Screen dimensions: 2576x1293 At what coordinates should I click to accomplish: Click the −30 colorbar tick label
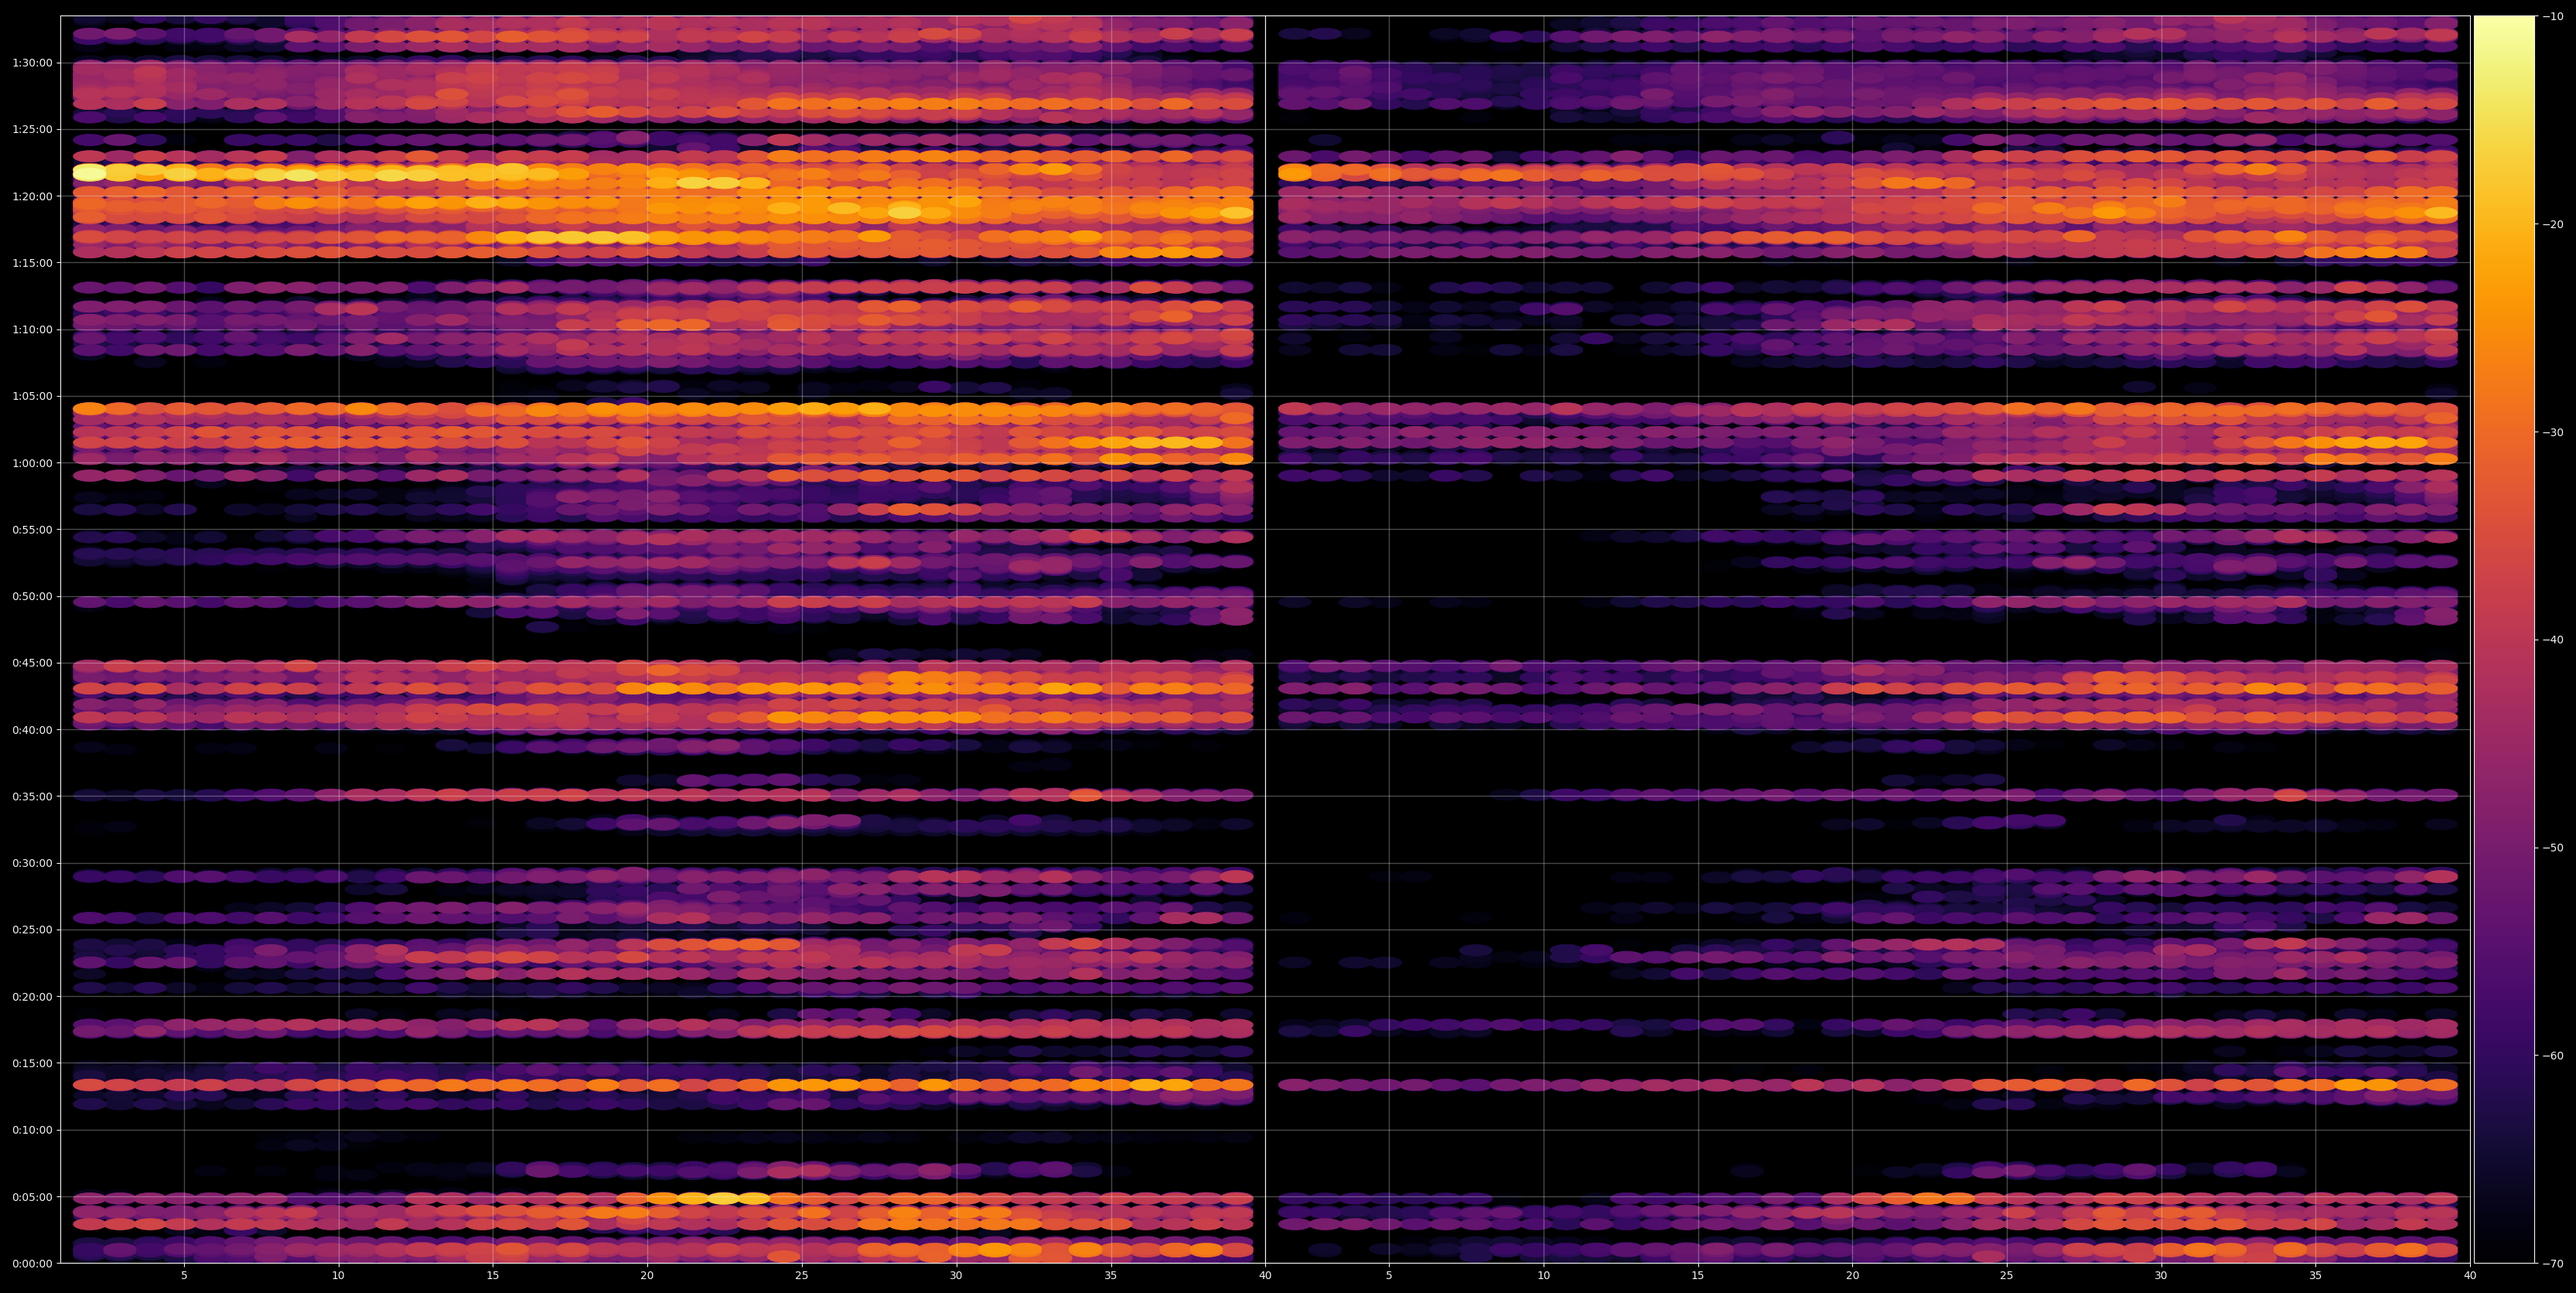[x=2553, y=432]
